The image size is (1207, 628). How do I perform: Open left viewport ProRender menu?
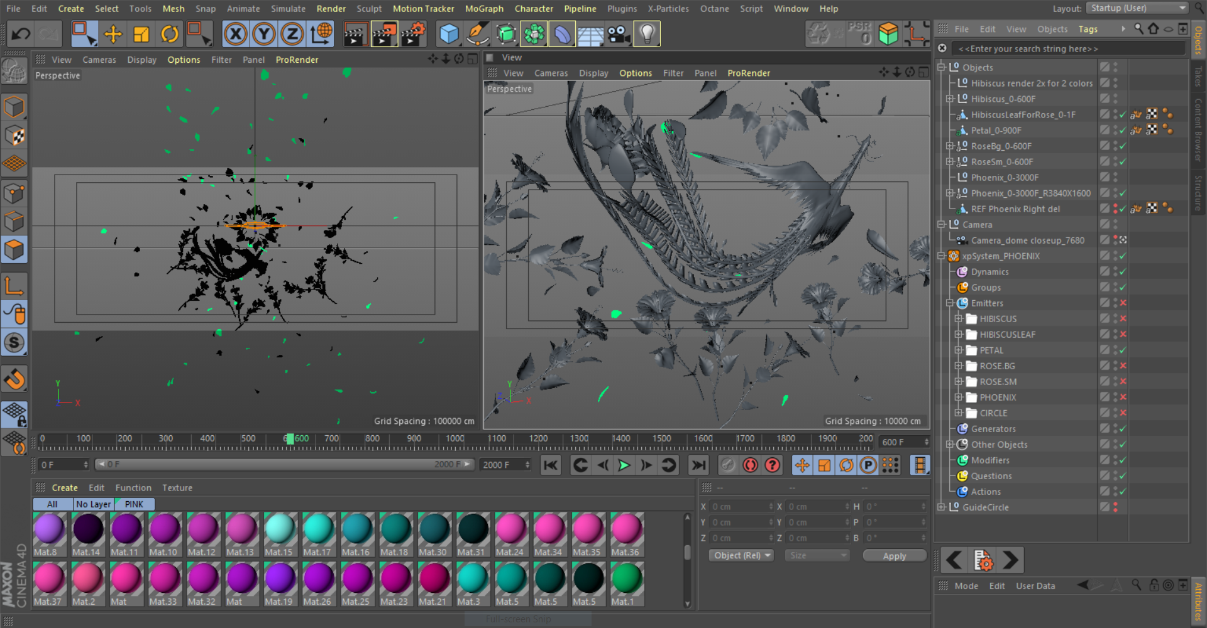pos(297,60)
